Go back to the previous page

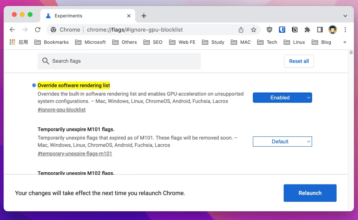point(12,30)
